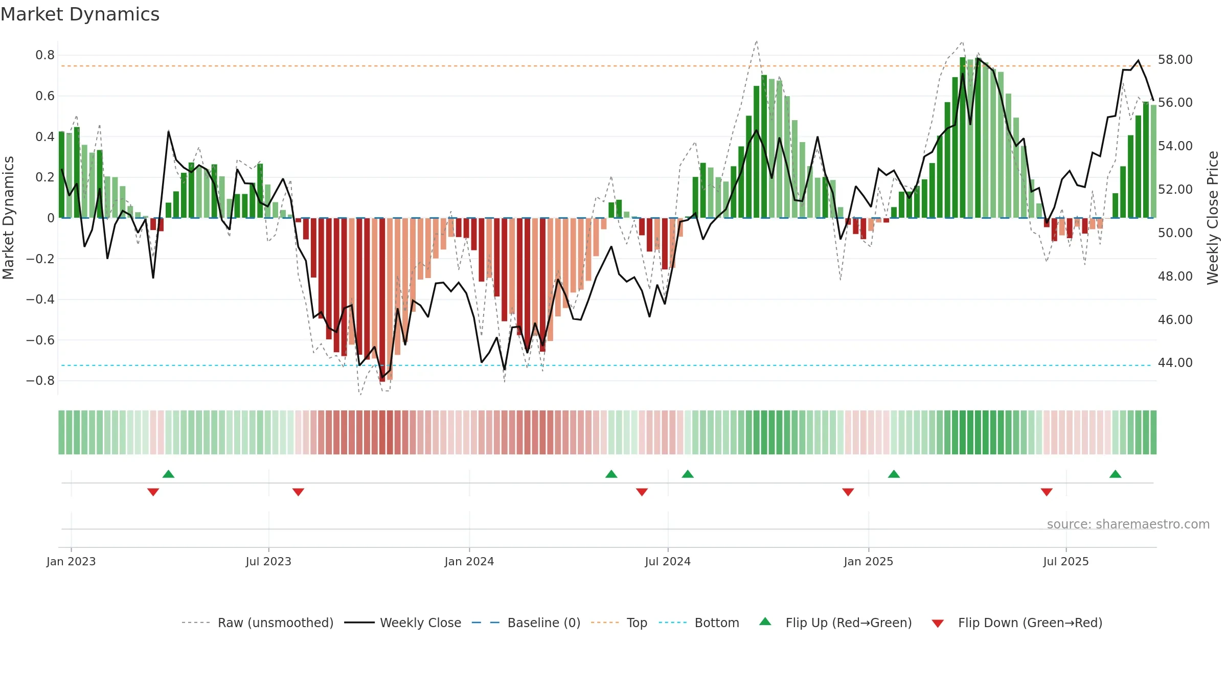The image size is (1227, 690).
Task: Click the 0.4 left axis tick label
Action: coord(45,136)
